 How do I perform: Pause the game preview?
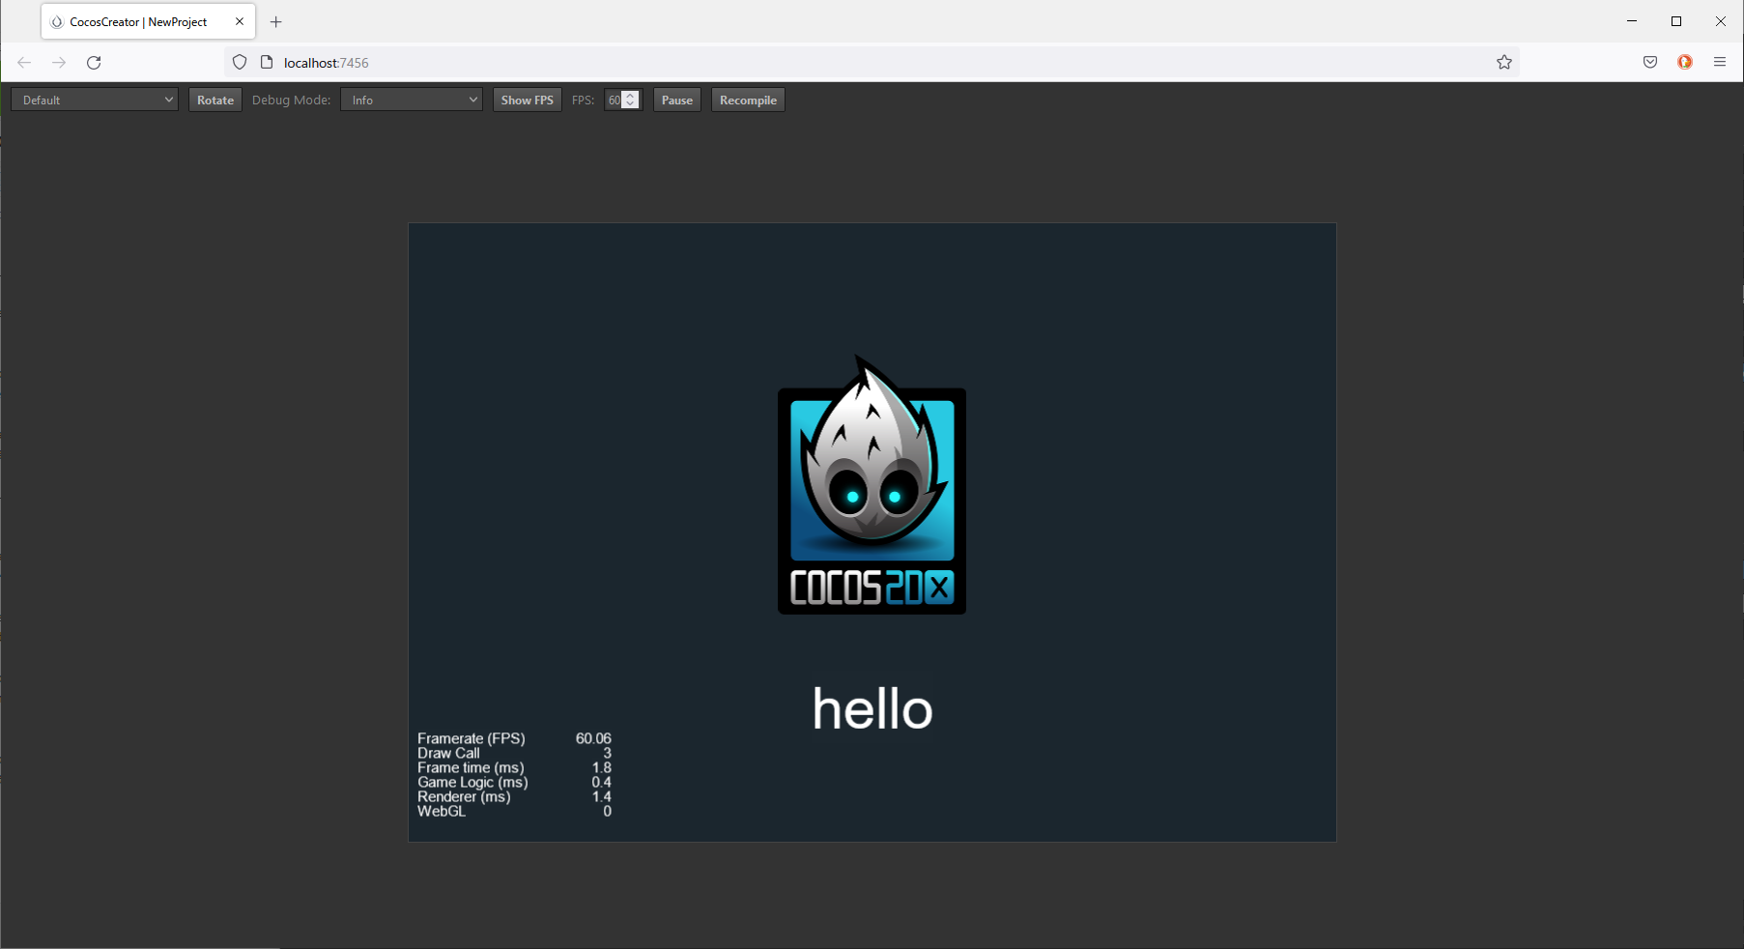677,101
